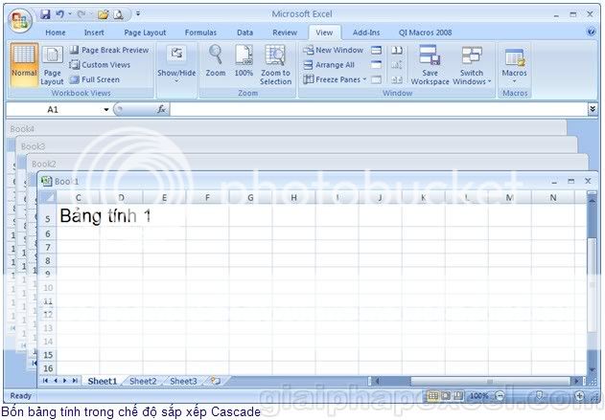Click Zoom to Selection

pos(275,63)
